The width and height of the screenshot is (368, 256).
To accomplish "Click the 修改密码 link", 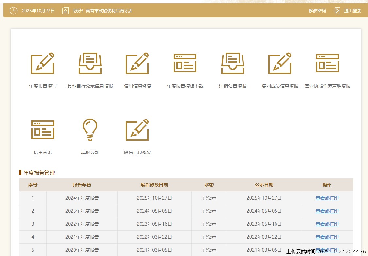I will [x=317, y=11].
